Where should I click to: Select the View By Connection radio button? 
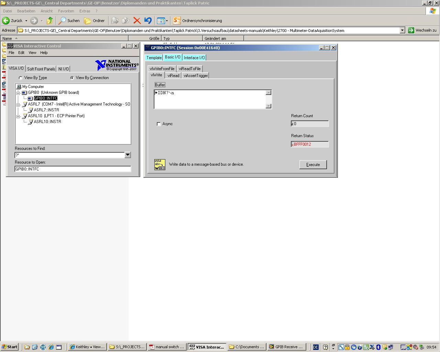click(x=72, y=78)
